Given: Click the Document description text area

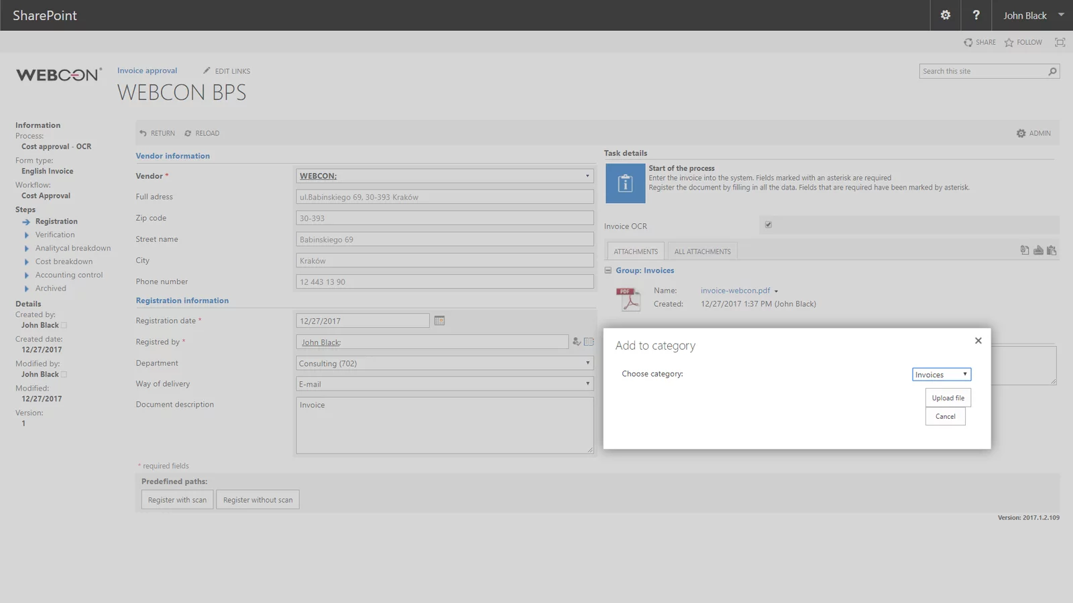Looking at the screenshot, I should (x=445, y=425).
